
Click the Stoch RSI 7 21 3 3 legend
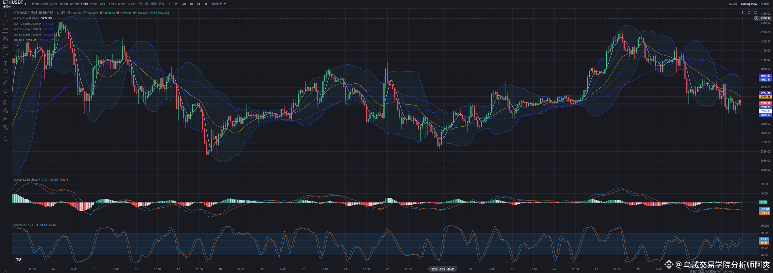(35, 225)
